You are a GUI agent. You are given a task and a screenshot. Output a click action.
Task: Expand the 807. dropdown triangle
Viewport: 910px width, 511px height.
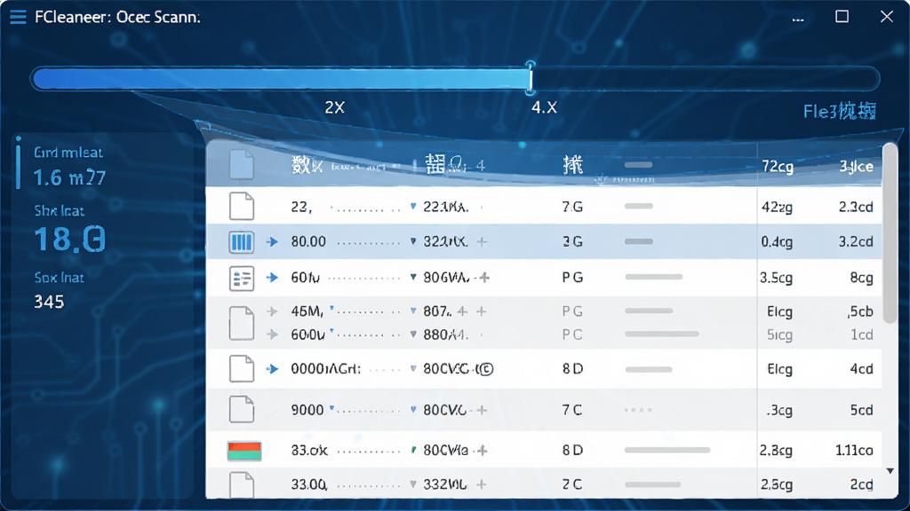[x=413, y=311]
